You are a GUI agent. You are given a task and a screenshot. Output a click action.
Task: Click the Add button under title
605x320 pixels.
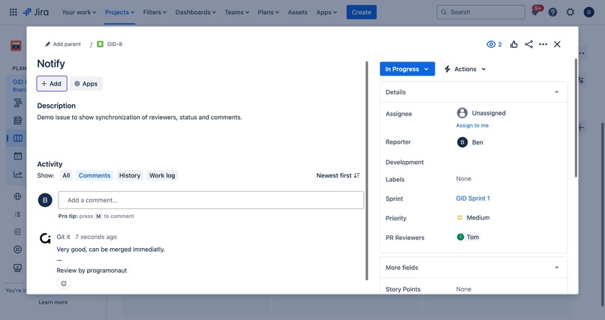[x=52, y=84]
